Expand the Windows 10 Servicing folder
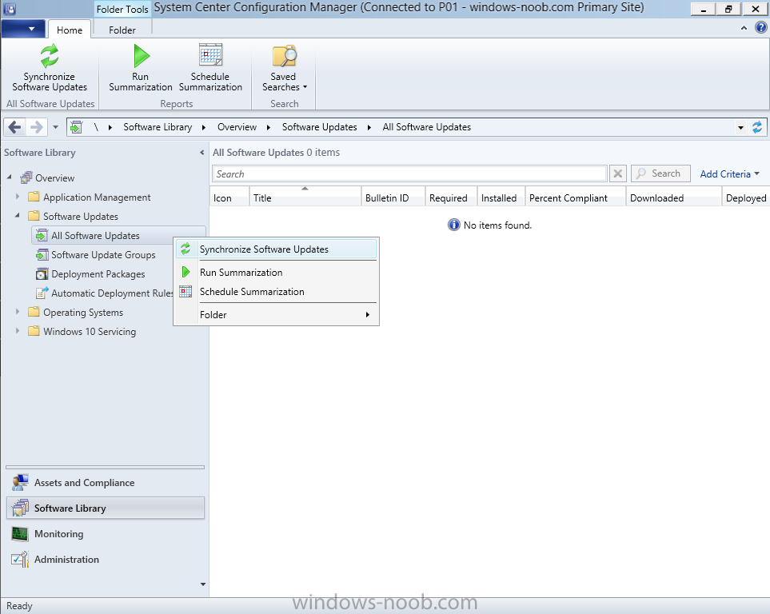The width and height of the screenshot is (770, 614). [x=18, y=330]
